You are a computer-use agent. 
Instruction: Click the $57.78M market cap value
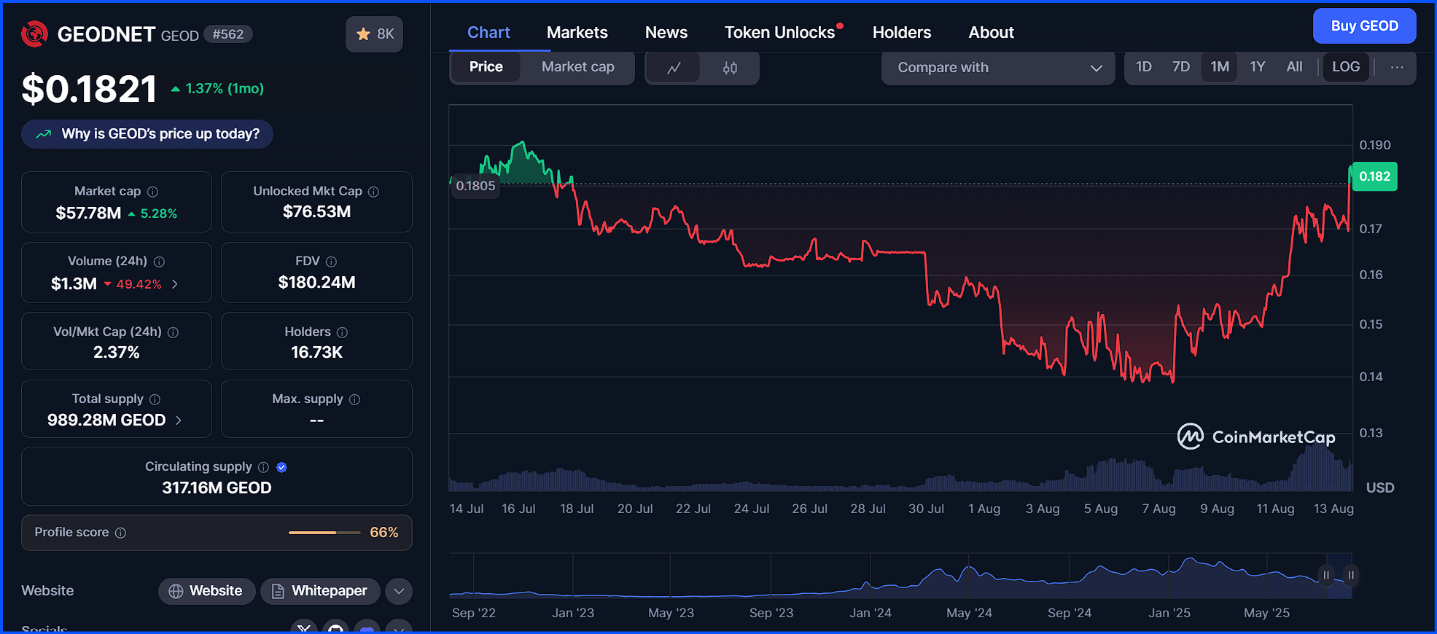(88, 214)
